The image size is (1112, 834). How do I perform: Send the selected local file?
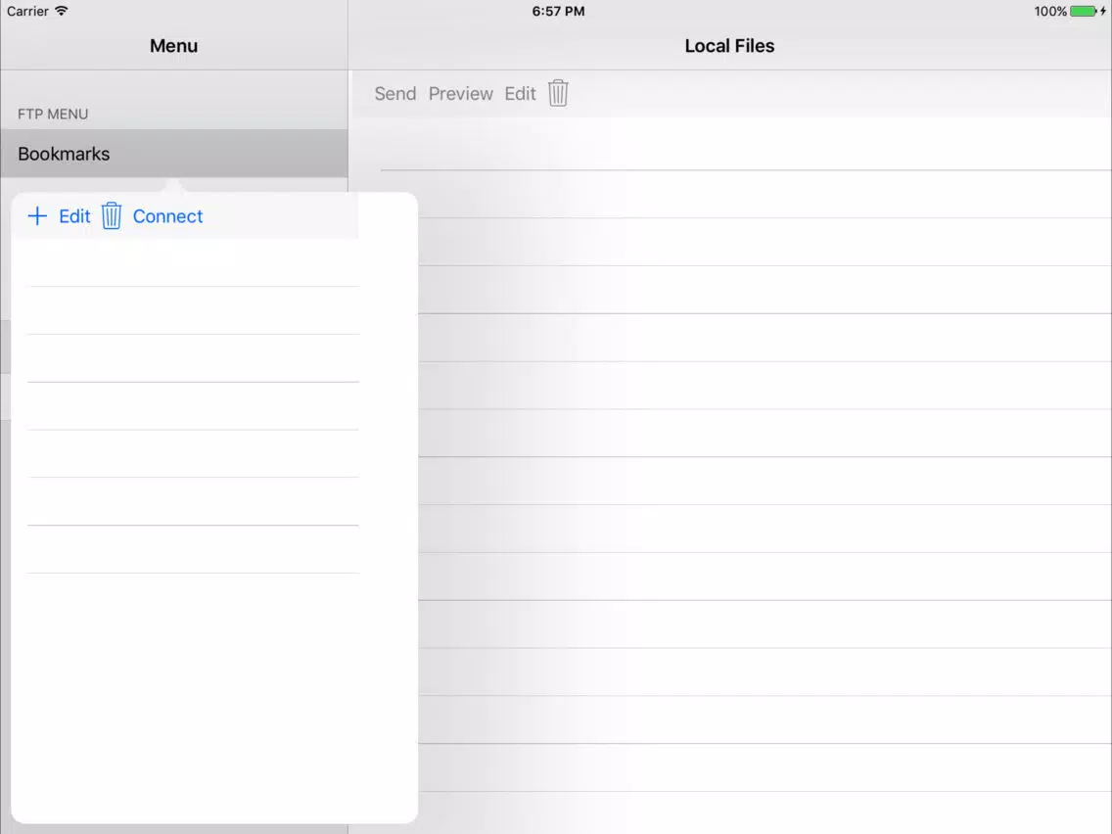coord(394,94)
